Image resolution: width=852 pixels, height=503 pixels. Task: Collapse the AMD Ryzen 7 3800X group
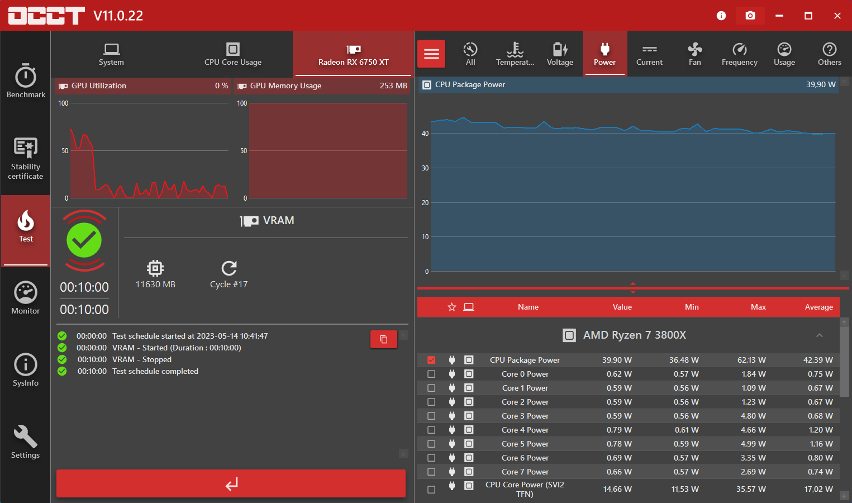[820, 335]
